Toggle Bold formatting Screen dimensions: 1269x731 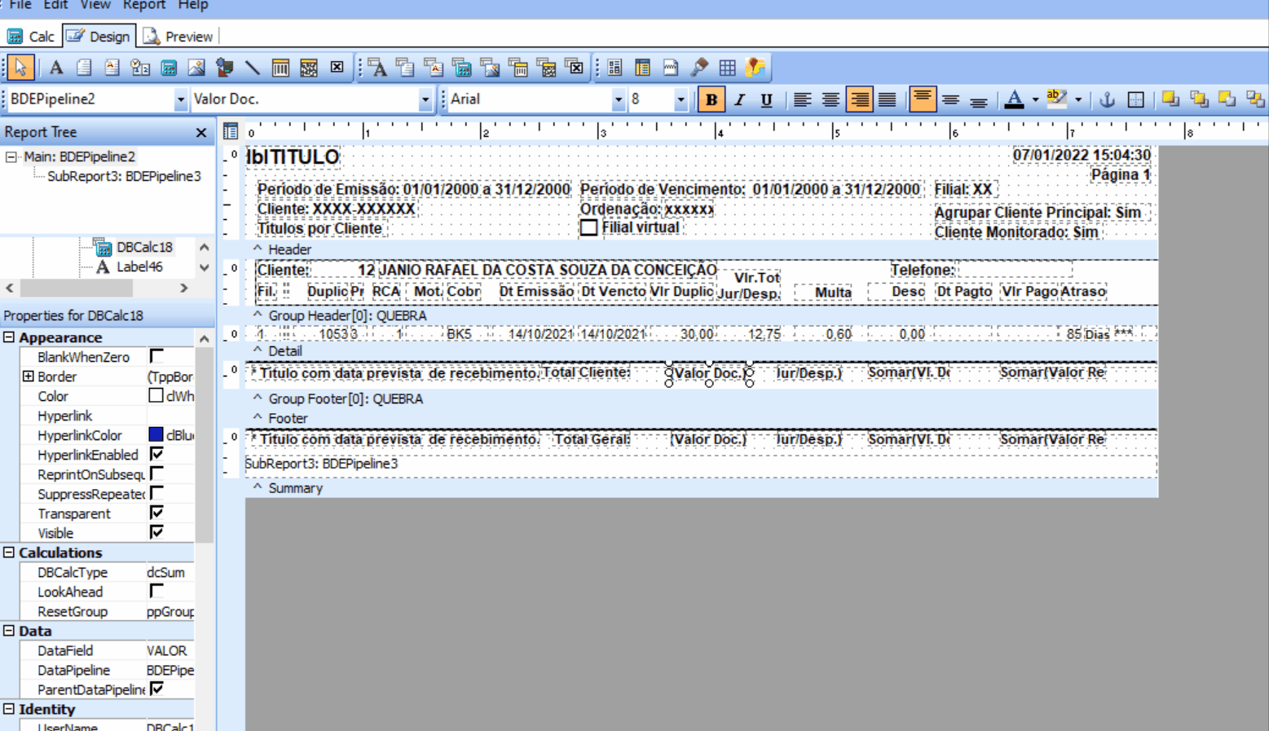coord(712,99)
